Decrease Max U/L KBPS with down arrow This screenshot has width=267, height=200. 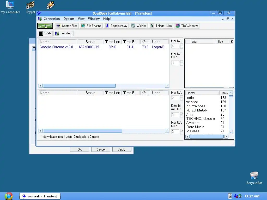click(182, 133)
